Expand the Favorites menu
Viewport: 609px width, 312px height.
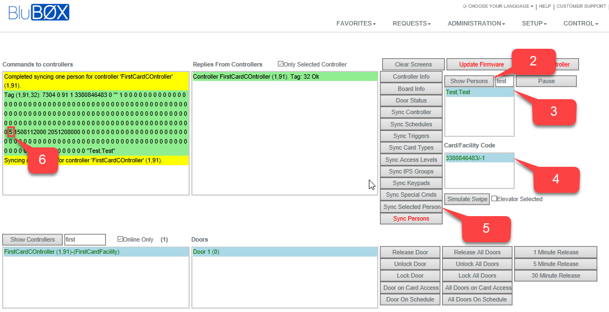coord(356,24)
